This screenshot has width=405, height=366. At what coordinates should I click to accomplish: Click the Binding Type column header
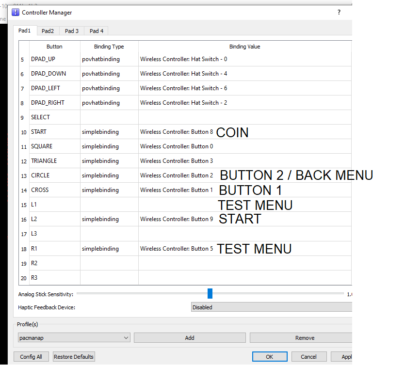coord(109,47)
